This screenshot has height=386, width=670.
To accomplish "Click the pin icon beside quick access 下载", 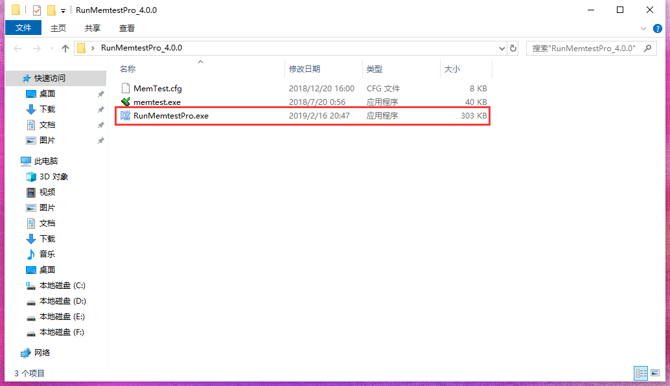I will [x=101, y=109].
